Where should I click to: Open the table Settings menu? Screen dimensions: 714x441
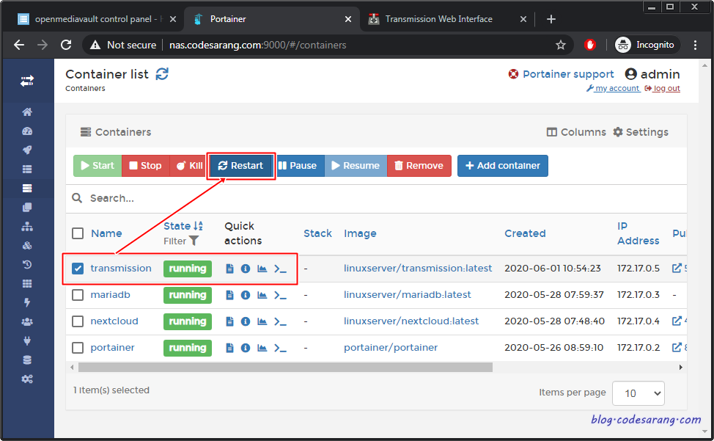[x=640, y=132]
